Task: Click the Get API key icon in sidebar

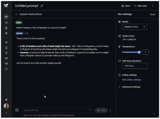Action: point(6,17)
